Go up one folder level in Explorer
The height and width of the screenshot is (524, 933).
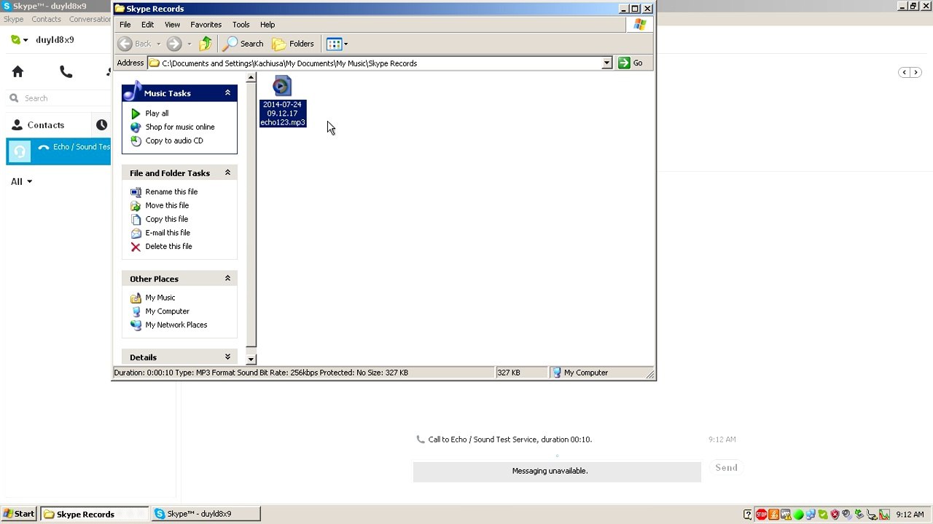(206, 44)
